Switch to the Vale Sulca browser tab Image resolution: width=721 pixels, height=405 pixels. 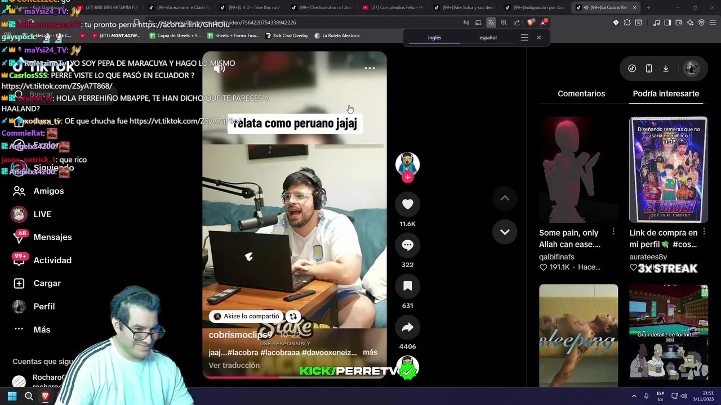pos(464,7)
